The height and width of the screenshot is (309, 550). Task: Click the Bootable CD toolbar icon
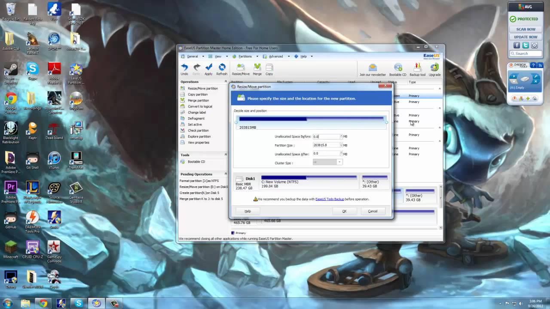pos(398,70)
